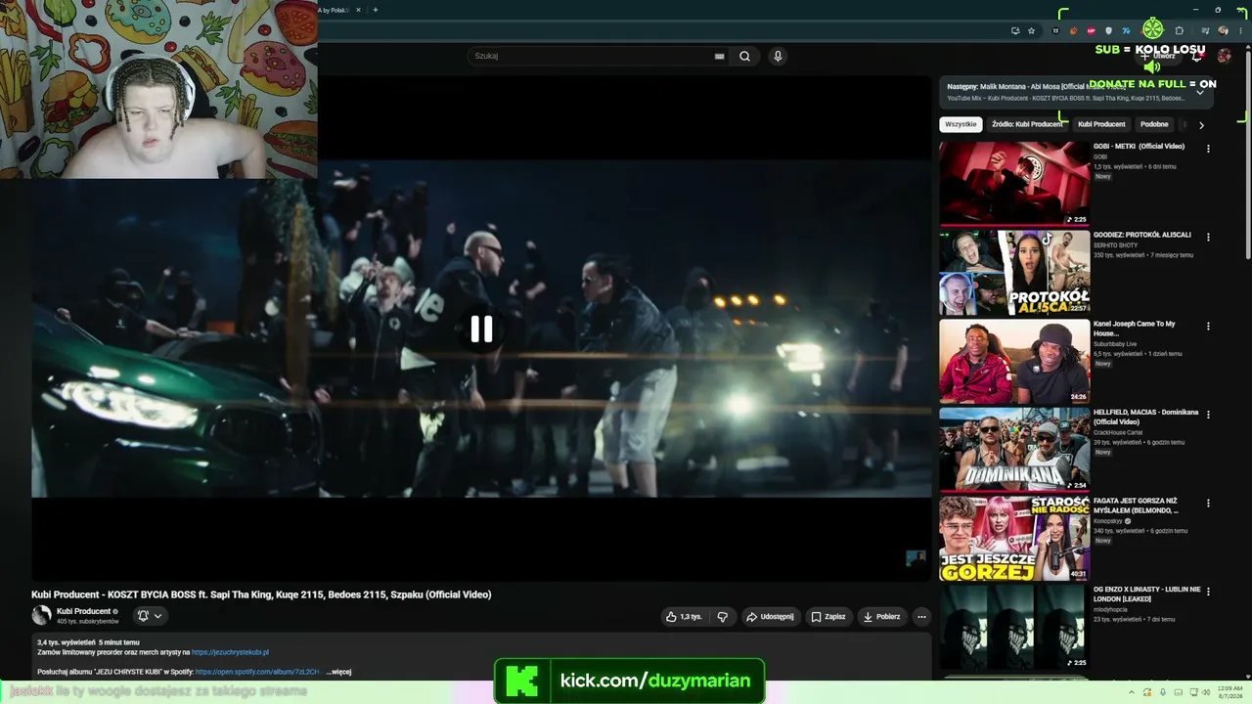This screenshot has width=1252, height=704.
Task: Start voice search with the microphone icon
Action: point(778,57)
